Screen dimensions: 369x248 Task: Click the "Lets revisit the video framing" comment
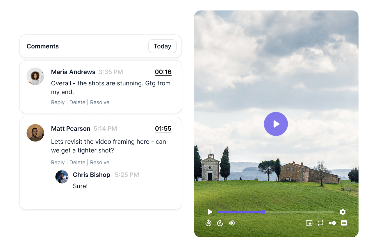(x=108, y=146)
